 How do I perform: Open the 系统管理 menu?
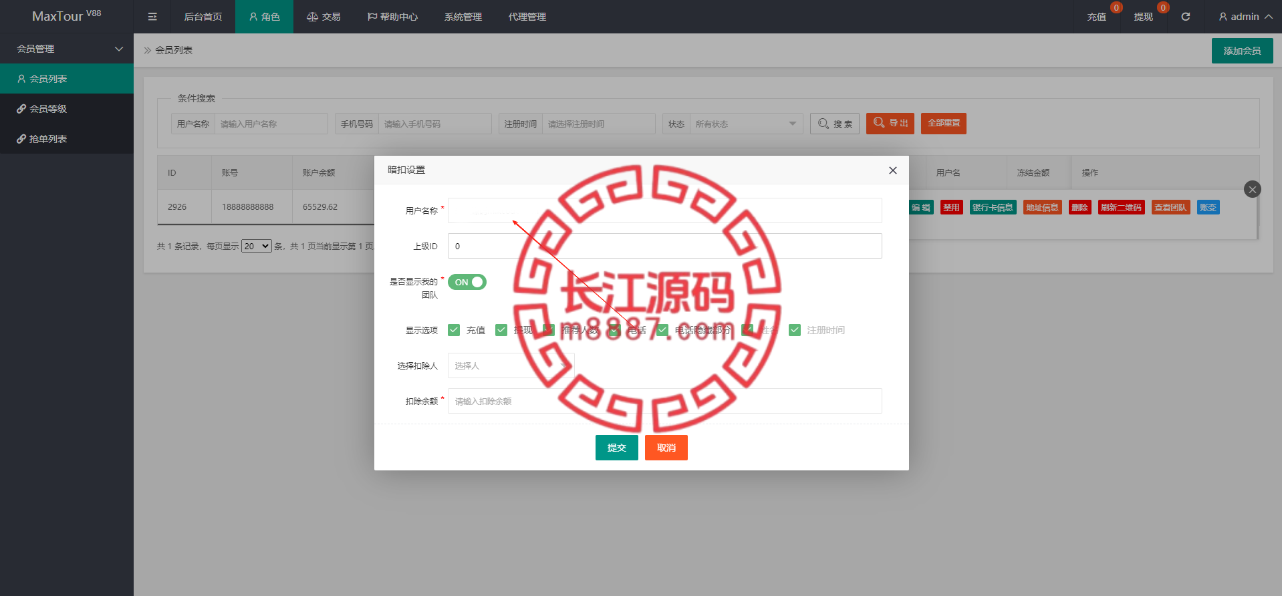(x=463, y=17)
